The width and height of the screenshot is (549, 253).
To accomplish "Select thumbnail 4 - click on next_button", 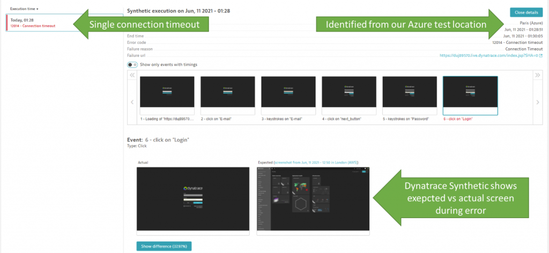I will [349, 96].
